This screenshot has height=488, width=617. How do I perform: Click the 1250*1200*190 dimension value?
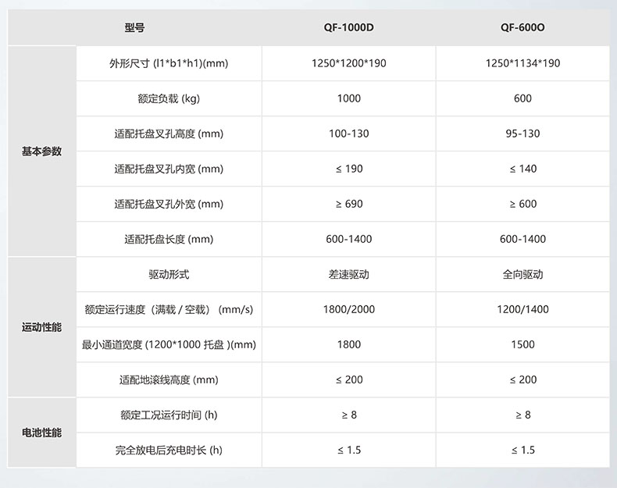pyautogui.click(x=348, y=63)
